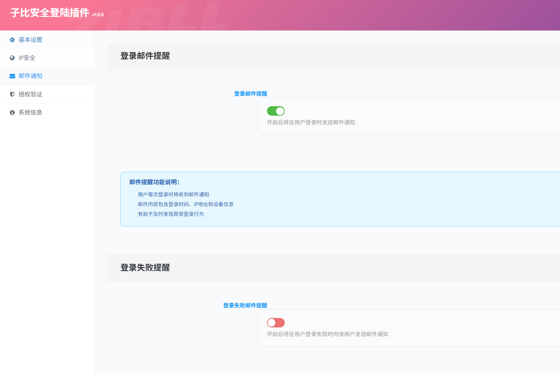The width and height of the screenshot is (560, 373).
Task: Click the globe icon beside IP安全
Action: click(12, 58)
